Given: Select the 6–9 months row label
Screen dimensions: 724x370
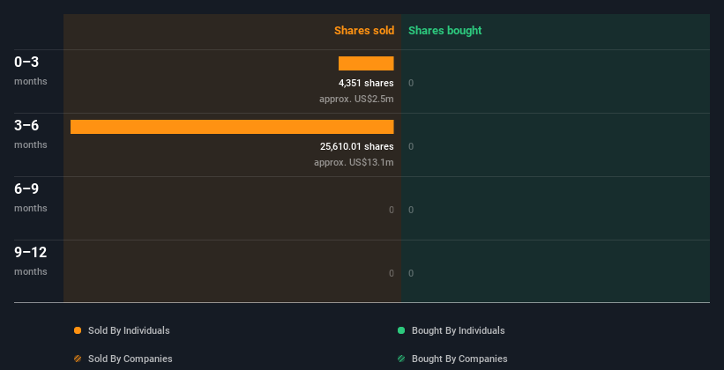Looking at the screenshot, I should pyautogui.click(x=26, y=189).
